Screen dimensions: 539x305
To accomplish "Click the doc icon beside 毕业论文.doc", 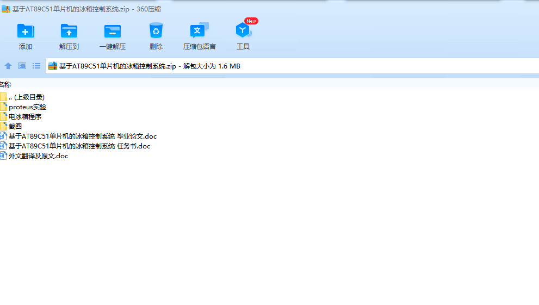I will [3, 136].
